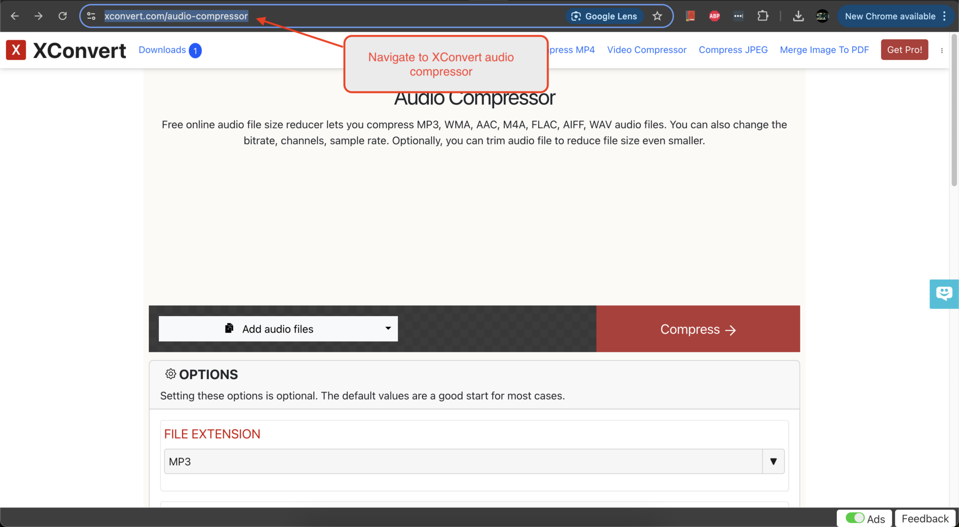Go to Merge Image To PDF

click(824, 50)
